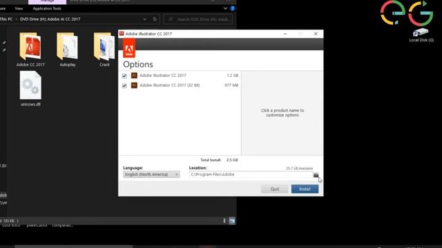Expand the Explorer ribbon chevron
The image size is (442, 248).
point(225,8)
